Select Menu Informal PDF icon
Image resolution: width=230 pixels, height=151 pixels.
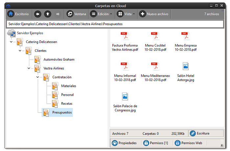pos(125,66)
